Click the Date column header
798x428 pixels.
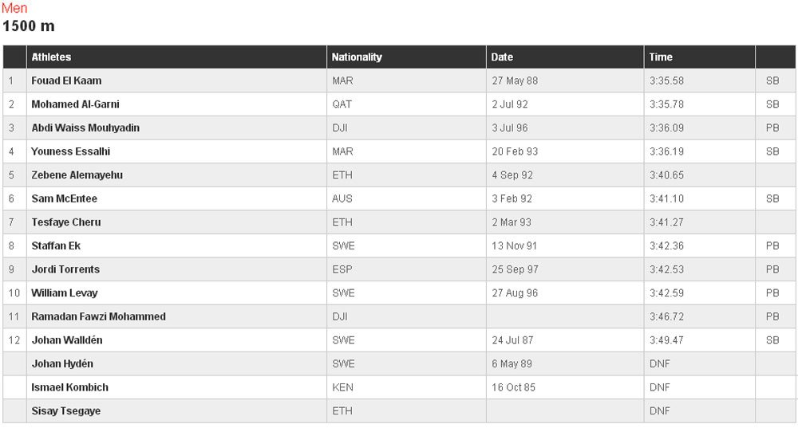coord(502,57)
